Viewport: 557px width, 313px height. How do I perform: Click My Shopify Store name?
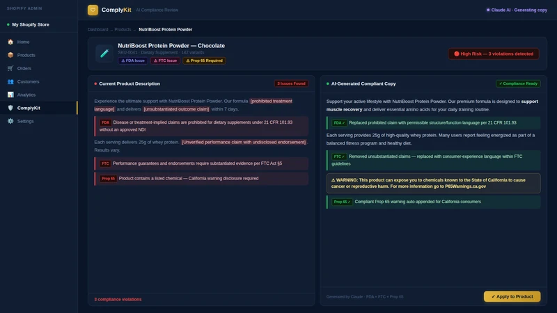(x=31, y=24)
